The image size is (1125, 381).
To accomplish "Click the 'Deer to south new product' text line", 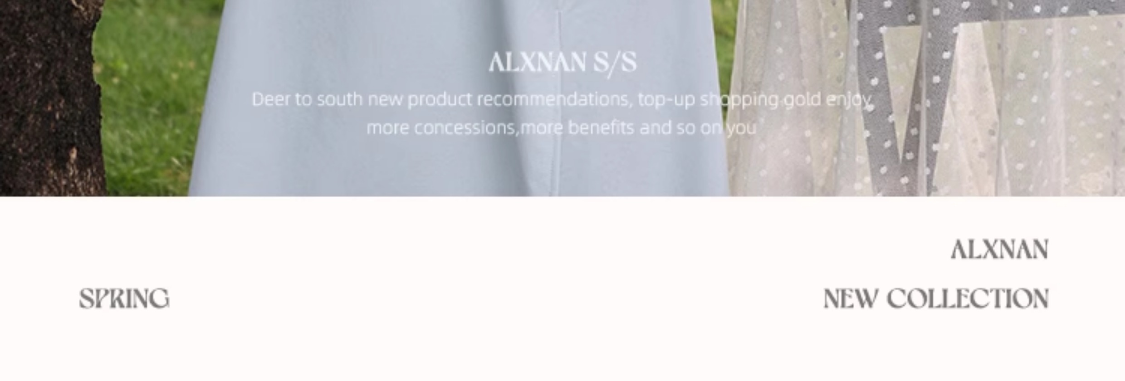I will coord(562,99).
